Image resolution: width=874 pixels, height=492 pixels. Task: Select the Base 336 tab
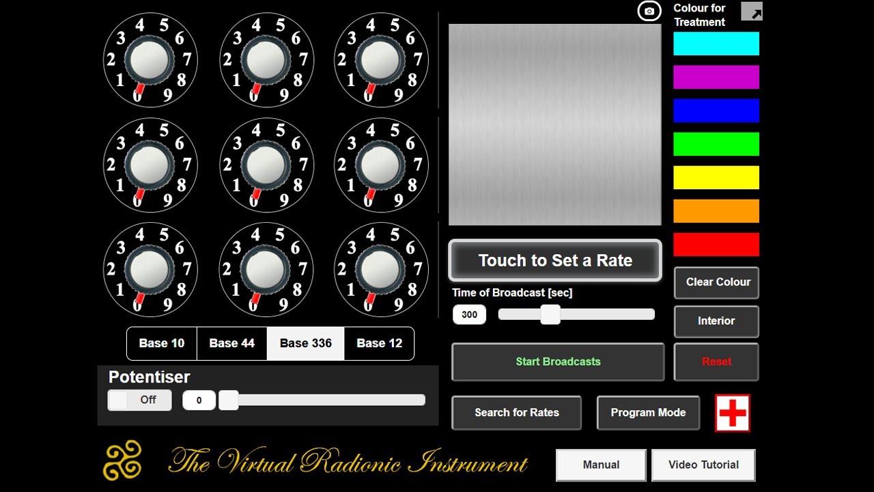[x=306, y=343]
